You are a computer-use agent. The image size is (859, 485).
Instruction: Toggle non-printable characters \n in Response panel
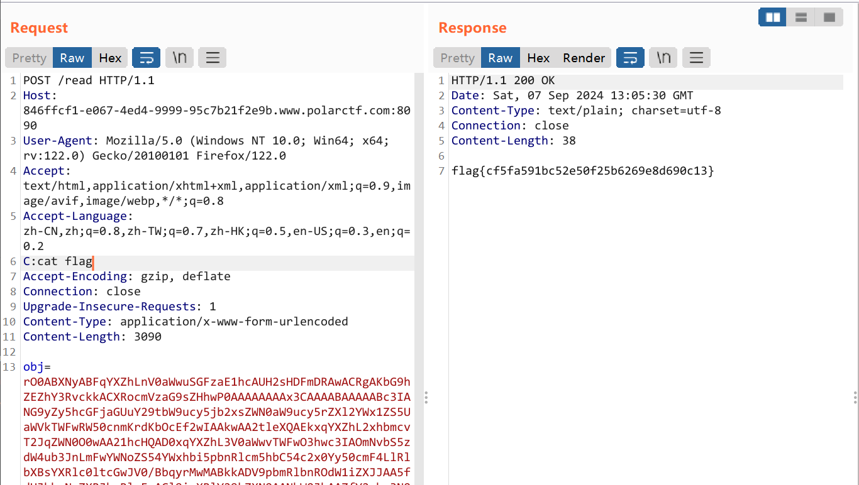[663, 58]
